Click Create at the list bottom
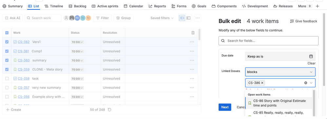This screenshot has width=327, height=119. 13,110
